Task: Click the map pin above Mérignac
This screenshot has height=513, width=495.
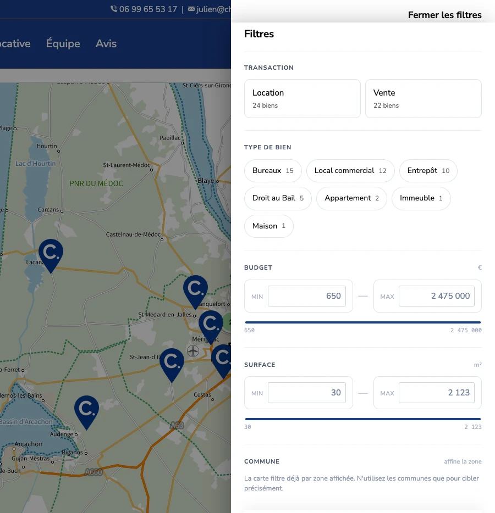Action: (211, 327)
